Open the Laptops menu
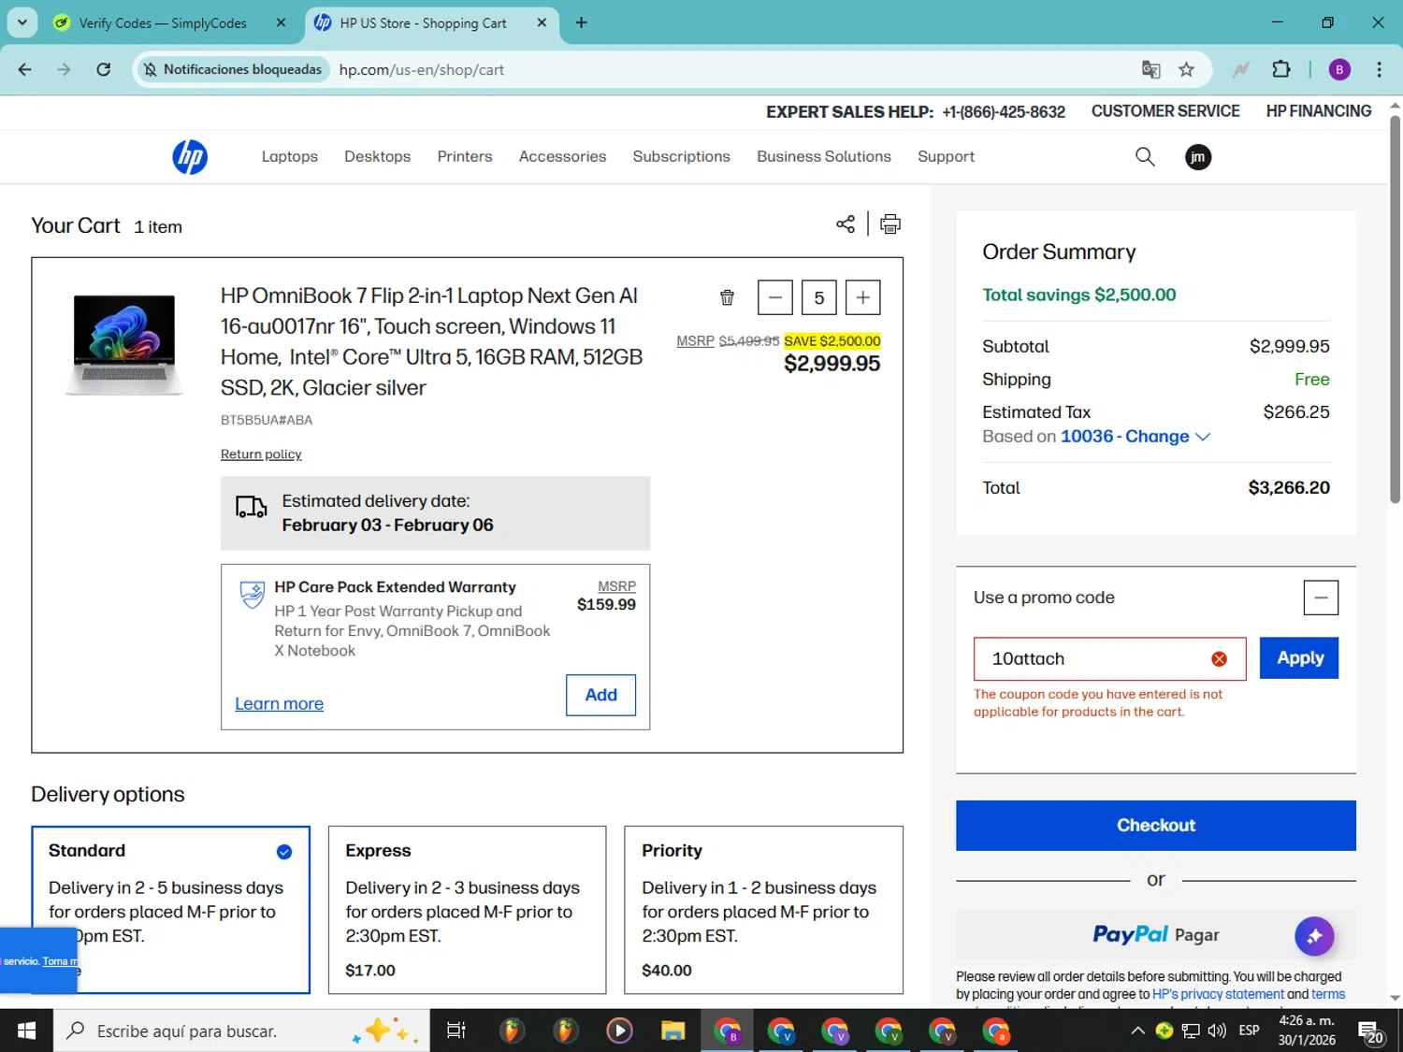 click(290, 157)
